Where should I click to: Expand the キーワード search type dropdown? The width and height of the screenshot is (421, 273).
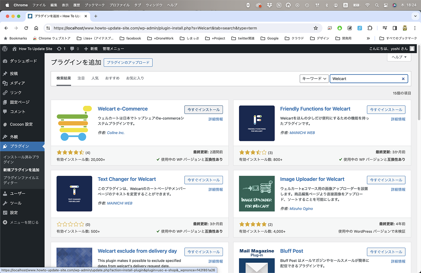point(314,79)
